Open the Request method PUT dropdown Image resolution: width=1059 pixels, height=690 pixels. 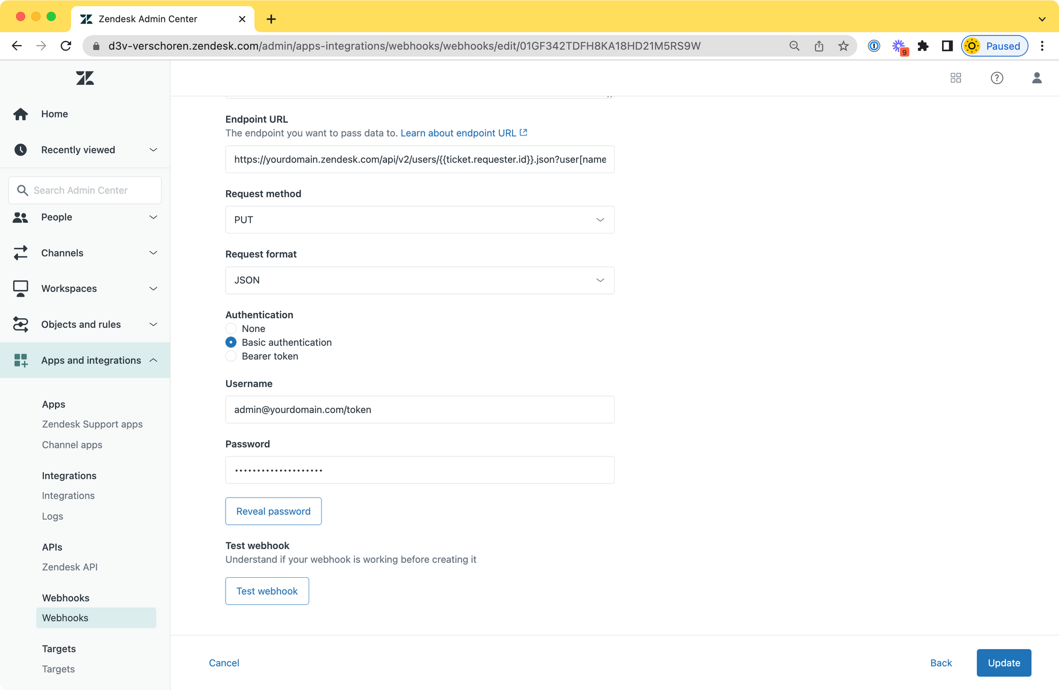click(x=419, y=220)
